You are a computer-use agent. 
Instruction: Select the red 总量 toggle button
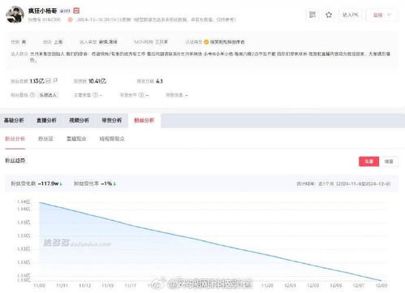(369, 162)
